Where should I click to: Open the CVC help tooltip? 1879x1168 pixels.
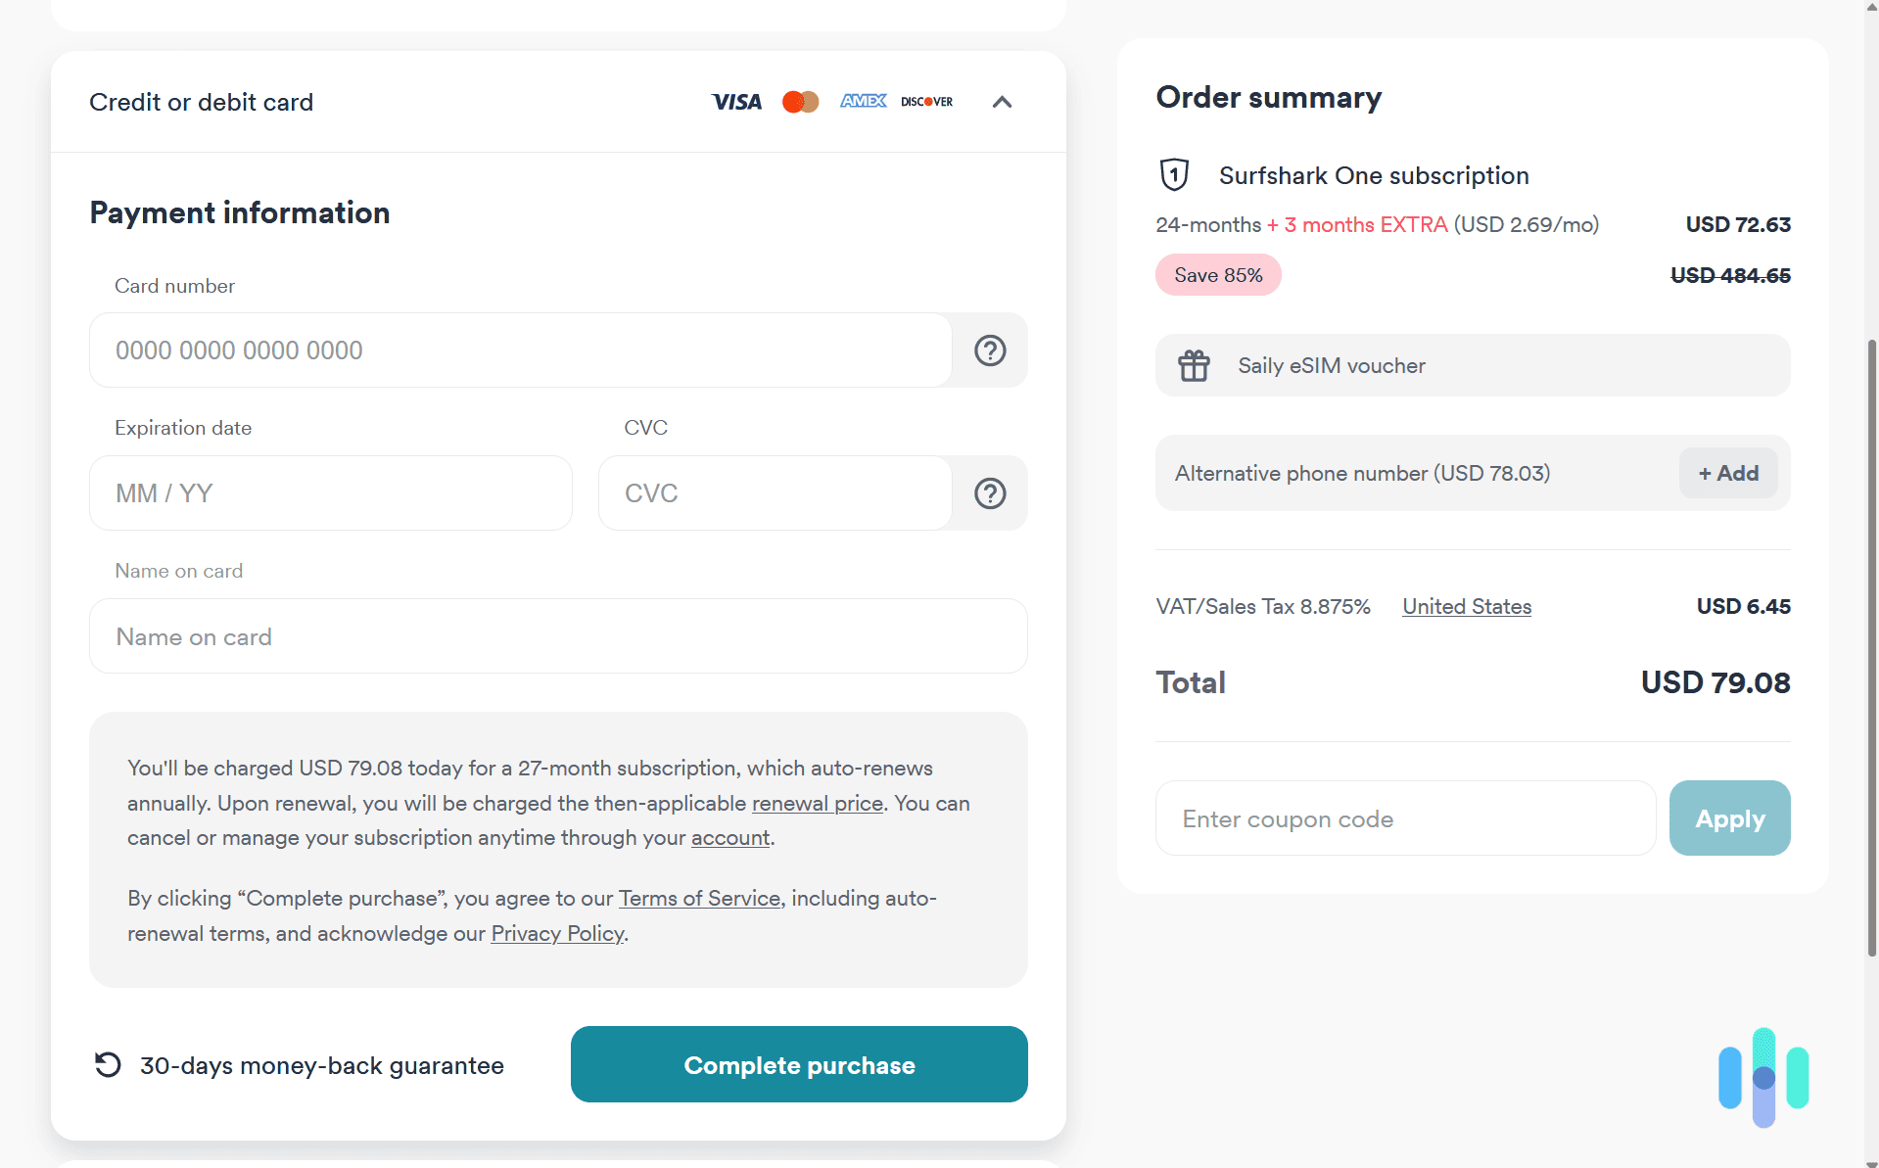(990, 492)
